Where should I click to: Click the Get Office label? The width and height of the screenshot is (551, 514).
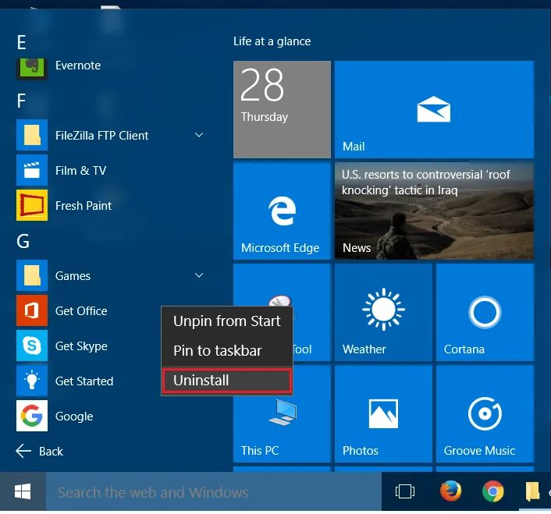pyautogui.click(x=81, y=311)
